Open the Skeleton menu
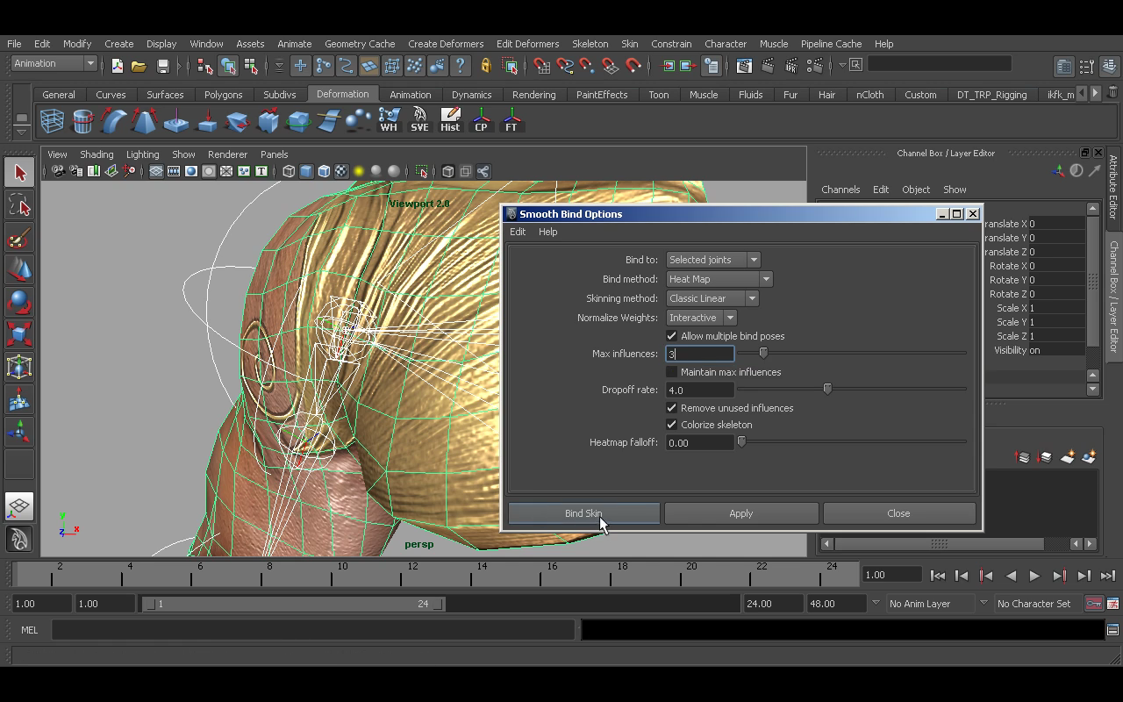Image resolution: width=1123 pixels, height=702 pixels. (590, 43)
